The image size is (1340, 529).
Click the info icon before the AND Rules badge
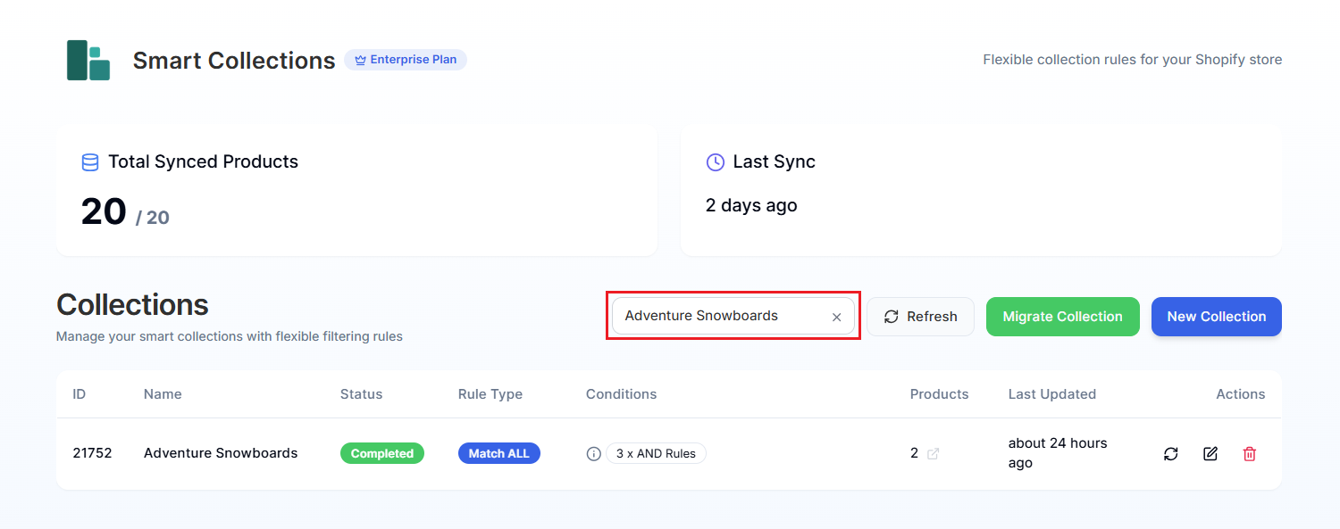tap(593, 453)
